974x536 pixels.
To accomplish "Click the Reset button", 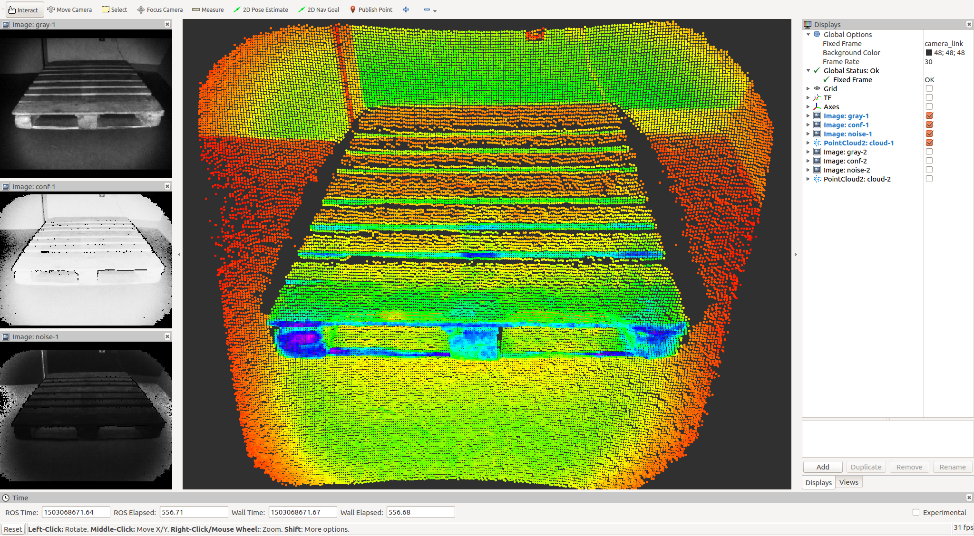I will [x=13, y=529].
